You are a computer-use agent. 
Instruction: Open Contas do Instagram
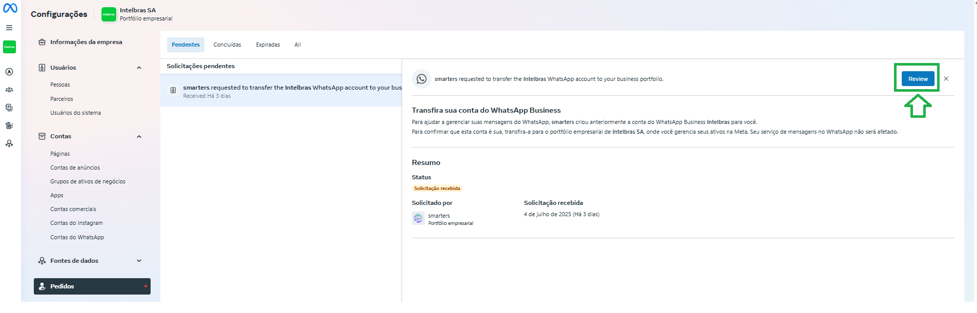click(76, 223)
